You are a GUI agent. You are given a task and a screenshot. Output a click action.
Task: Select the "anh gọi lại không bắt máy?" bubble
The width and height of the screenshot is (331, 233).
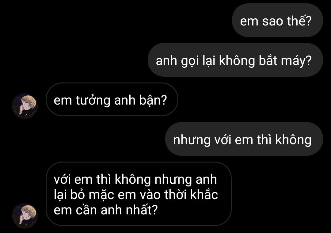point(235,60)
